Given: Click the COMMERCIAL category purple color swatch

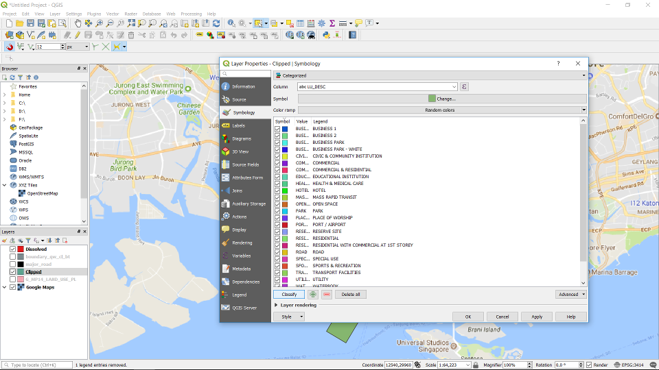Looking at the screenshot, I should [285, 163].
